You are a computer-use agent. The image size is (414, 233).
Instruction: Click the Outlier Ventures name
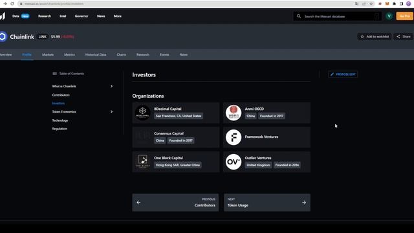258,158
